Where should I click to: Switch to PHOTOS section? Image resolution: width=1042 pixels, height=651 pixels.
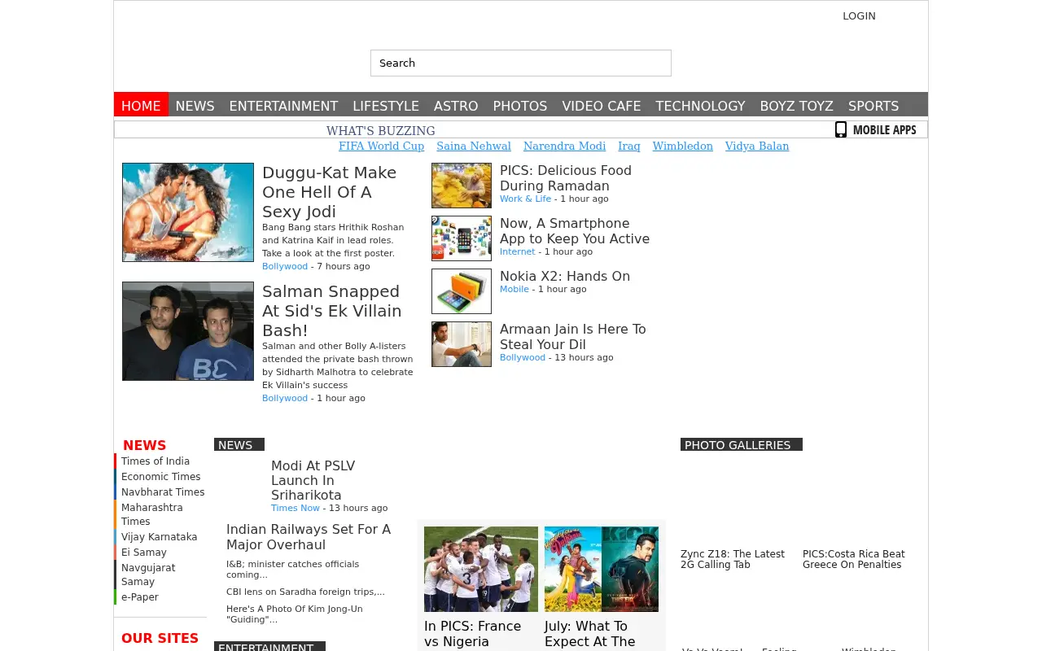(520, 106)
